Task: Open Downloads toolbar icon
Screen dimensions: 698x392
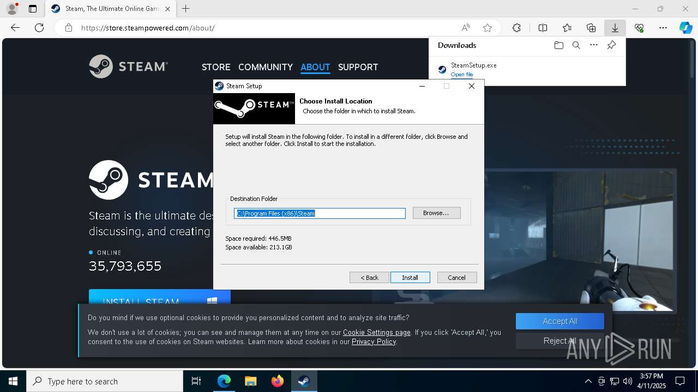Action: 615,28
